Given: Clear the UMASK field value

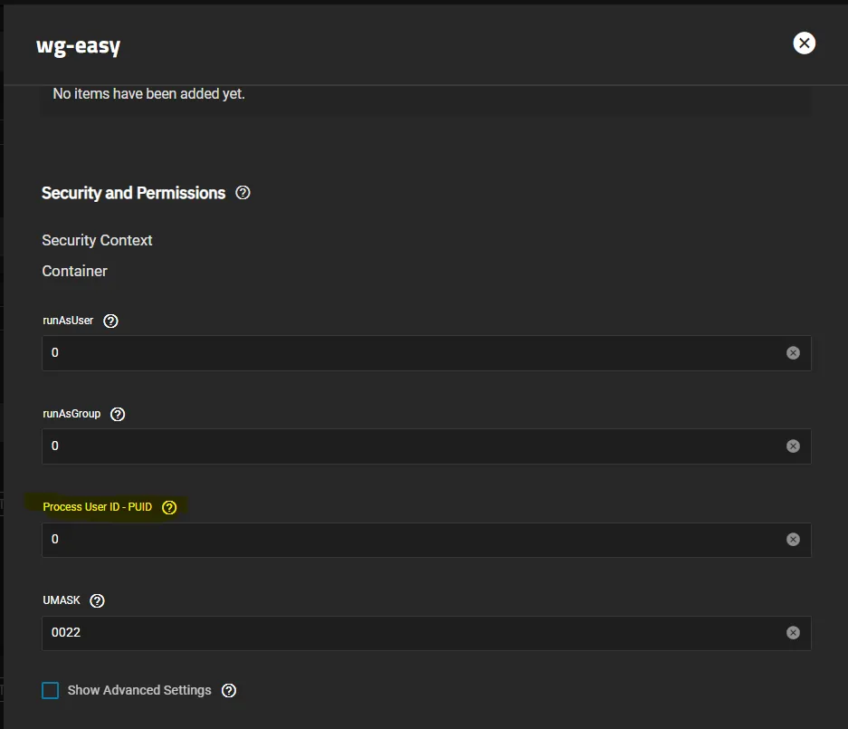Looking at the screenshot, I should 793,633.
